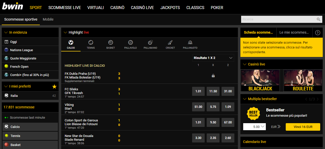Open CASINÒ LIVE in top menu

(x=142, y=8)
